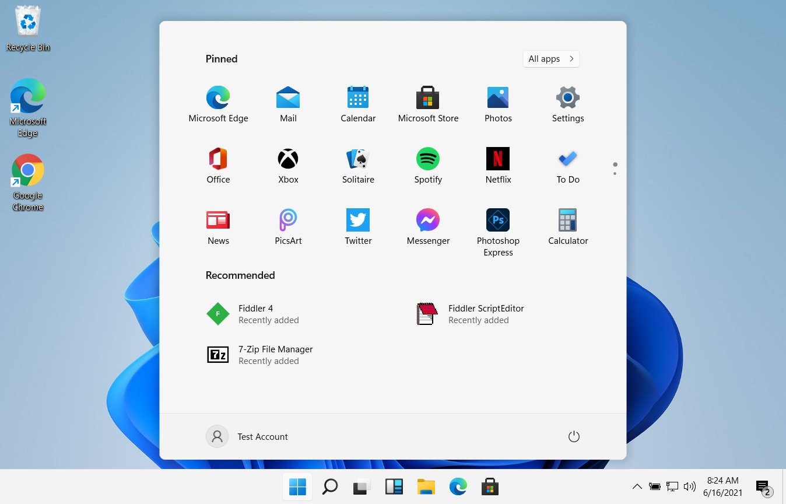The image size is (786, 504).
Task: Open Settings gear in pinned apps
Action: click(567, 97)
